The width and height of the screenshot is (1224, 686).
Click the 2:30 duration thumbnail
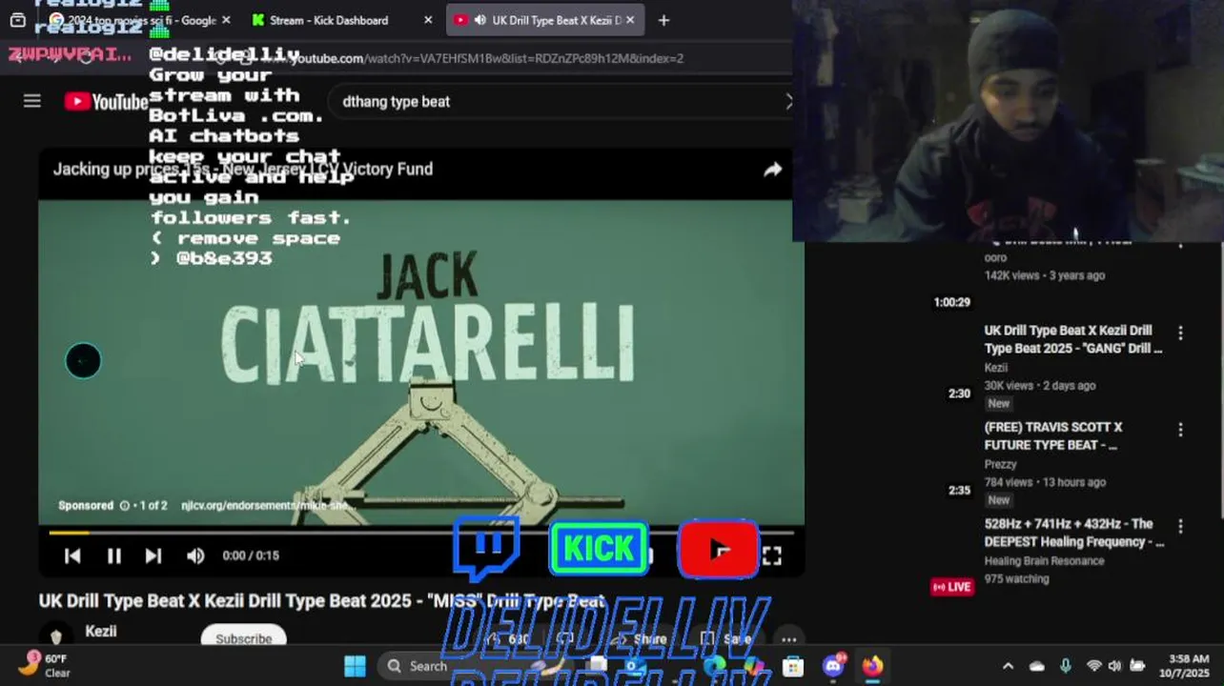(959, 393)
